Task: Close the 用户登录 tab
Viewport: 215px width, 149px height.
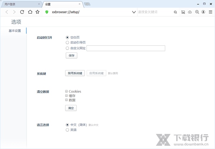Action: pyautogui.click(x=39, y=4)
